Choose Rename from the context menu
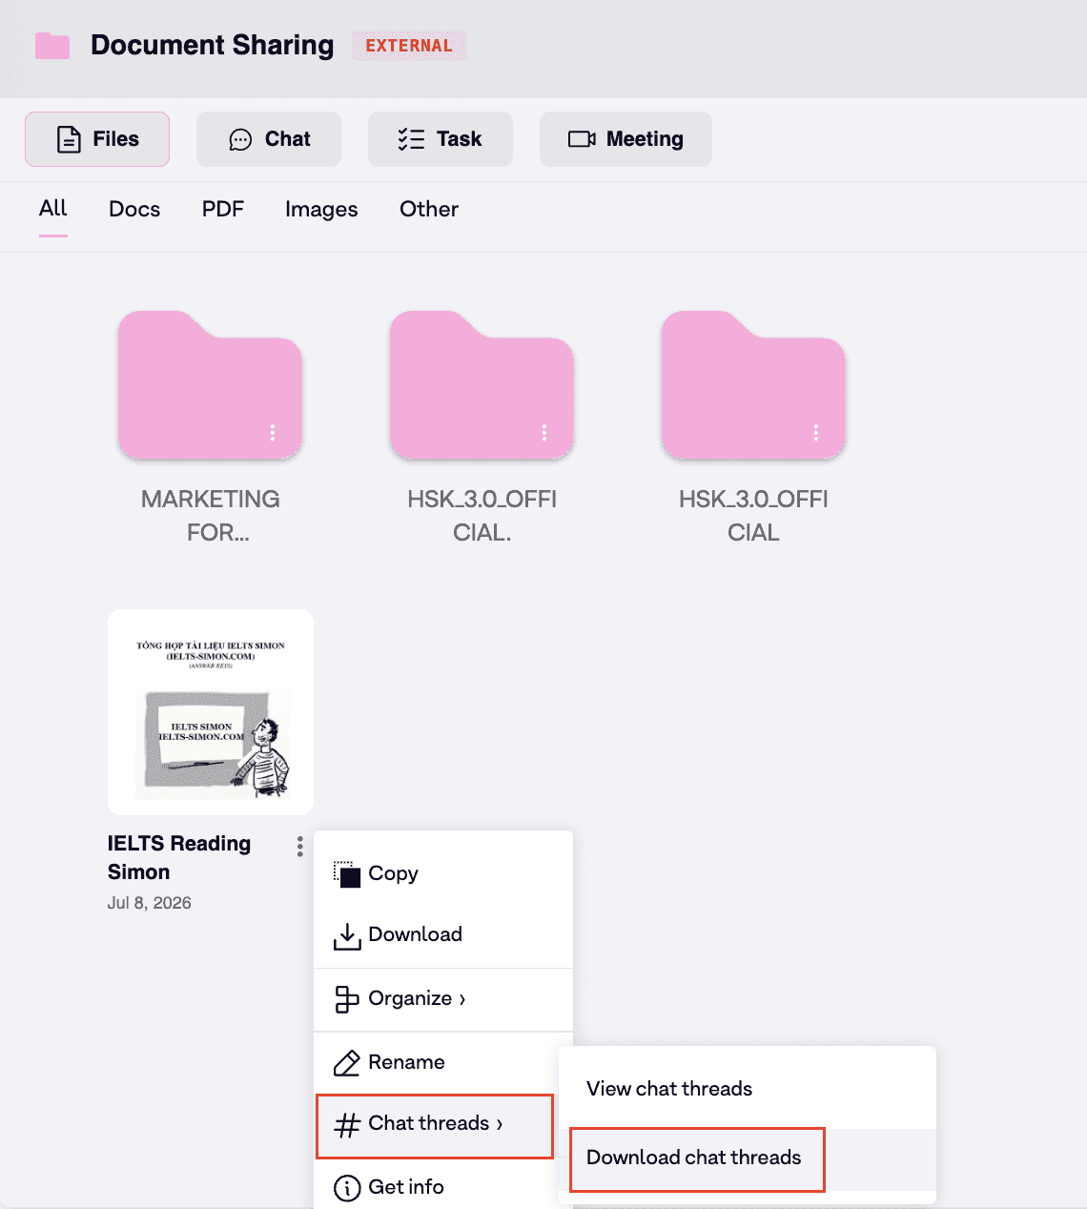This screenshot has width=1087, height=1209. pos(443,1062)
